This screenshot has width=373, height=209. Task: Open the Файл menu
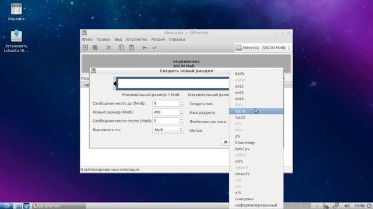pos(87,39)
